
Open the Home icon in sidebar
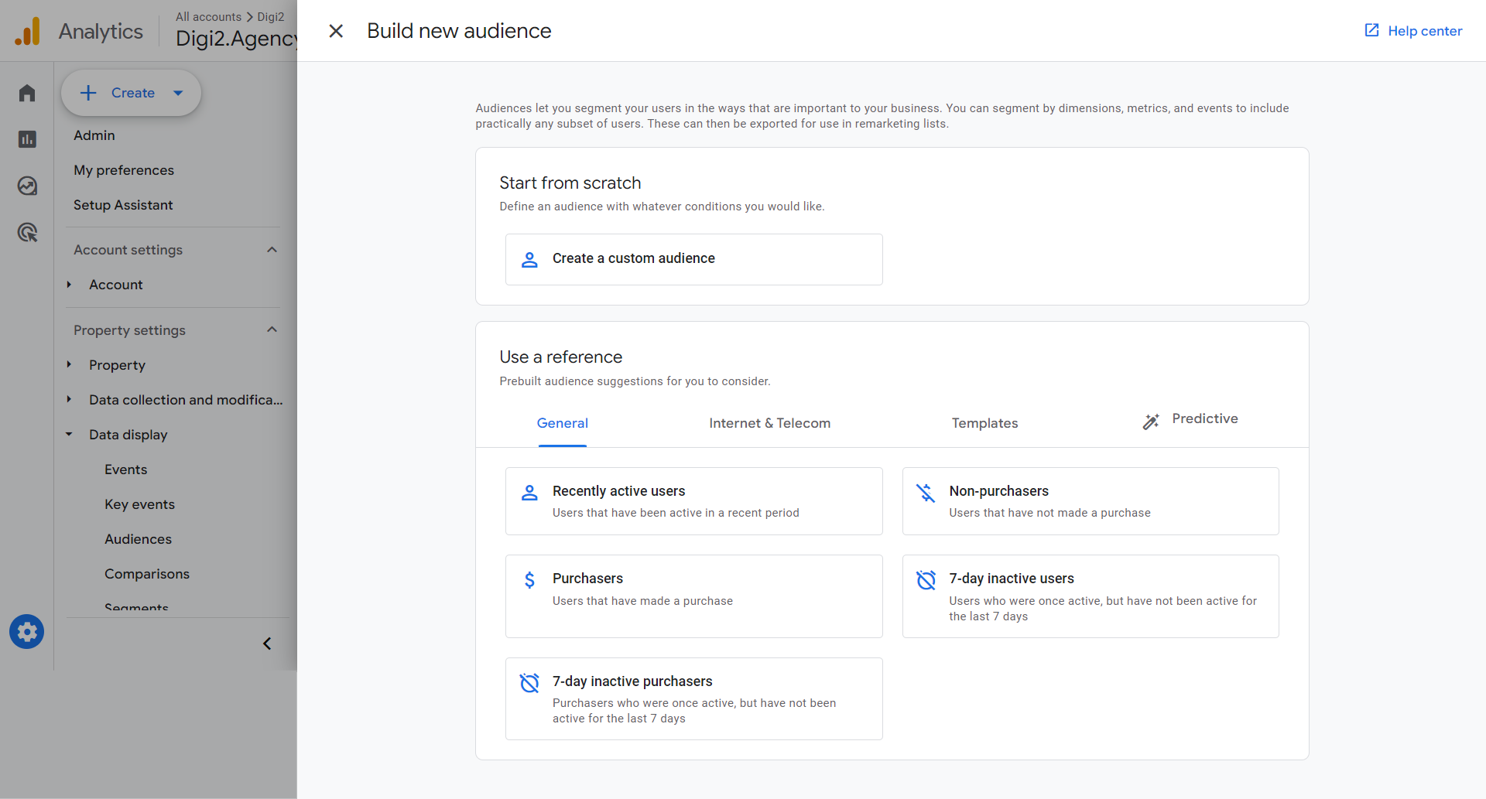tap(27, 93)
